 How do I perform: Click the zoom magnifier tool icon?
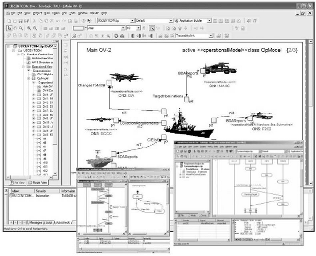(20, 28)
